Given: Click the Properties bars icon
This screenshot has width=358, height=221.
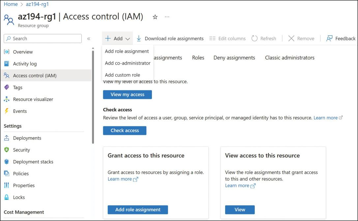Looking at the screenshot, I should coord(7,185).
